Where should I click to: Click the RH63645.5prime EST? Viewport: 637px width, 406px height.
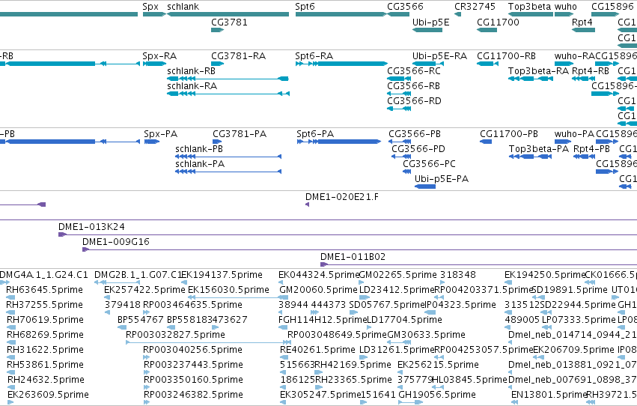pyautogui.click(x=10, y=297)
